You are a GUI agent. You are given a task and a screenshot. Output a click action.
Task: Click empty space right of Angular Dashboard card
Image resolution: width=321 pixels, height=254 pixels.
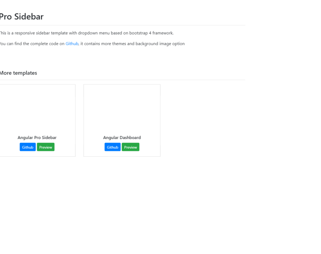tap(203, 120)
